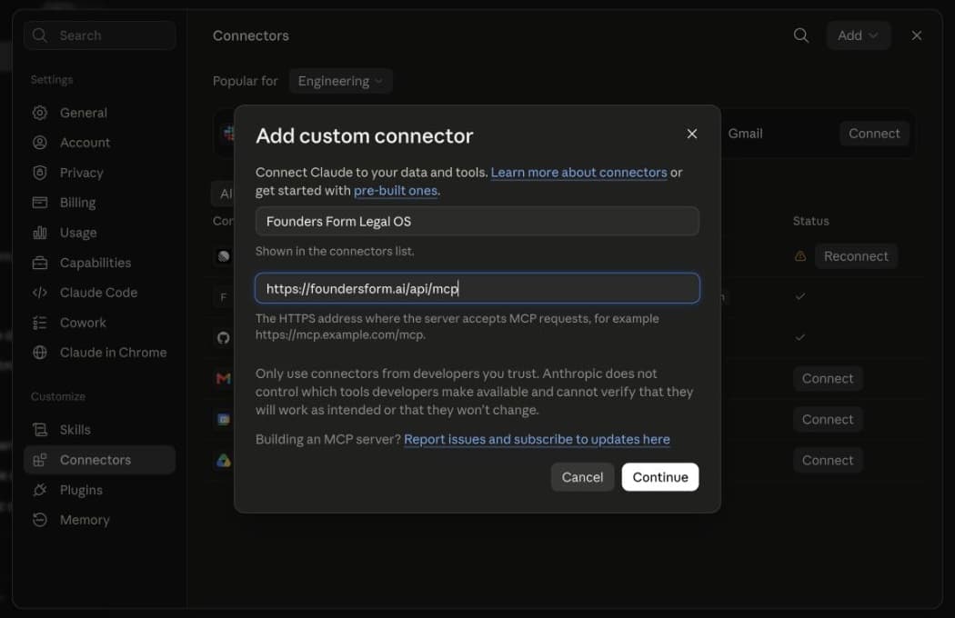Expand the Engineering popular-for dropdown
The height and width of the screenshot is (618, 955).
(340, 81)
